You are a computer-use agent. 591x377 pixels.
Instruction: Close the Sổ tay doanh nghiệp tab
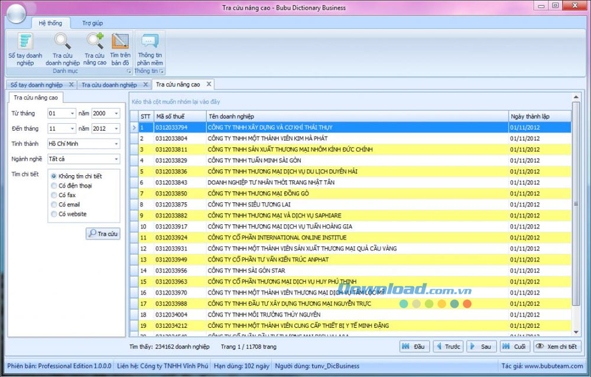pyautogui.click(x=71, y=85)
